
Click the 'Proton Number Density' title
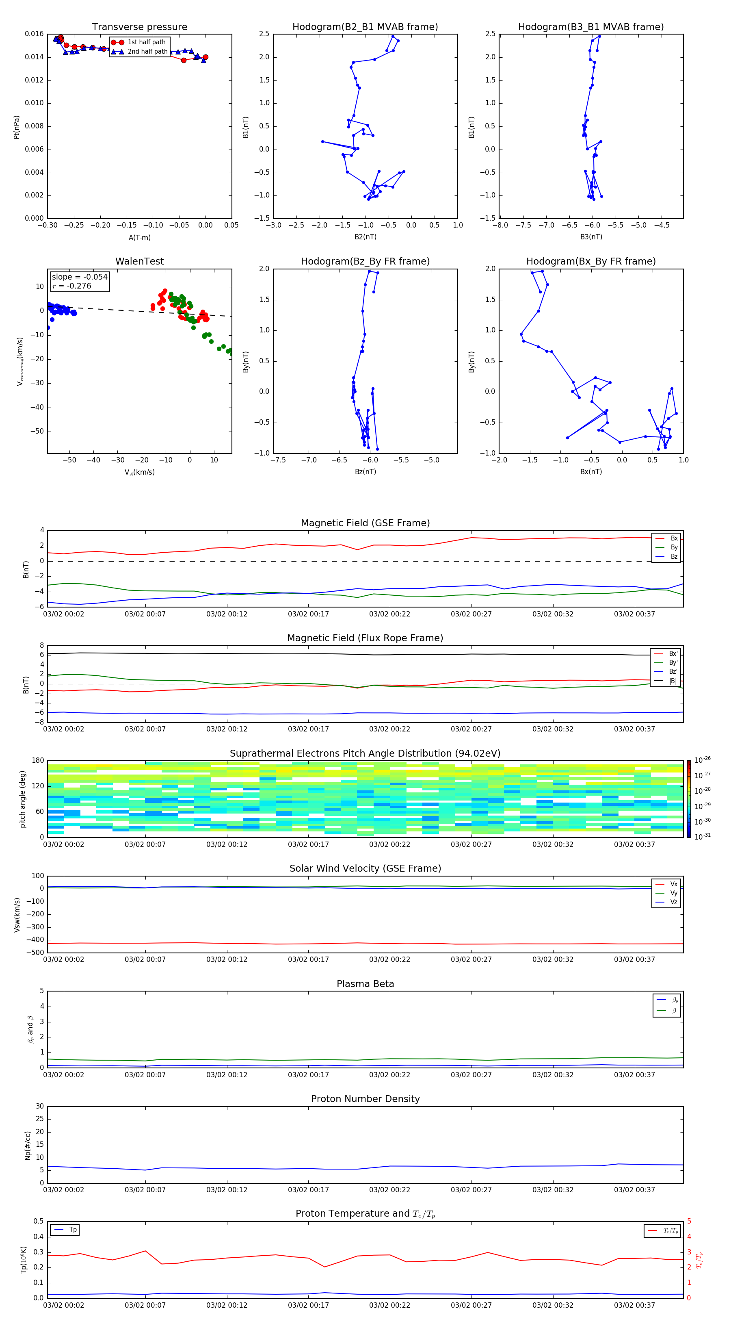point(365,1099)
